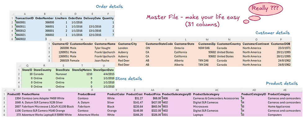Click the CustomerStateCode header cell

tap(159, 44)
